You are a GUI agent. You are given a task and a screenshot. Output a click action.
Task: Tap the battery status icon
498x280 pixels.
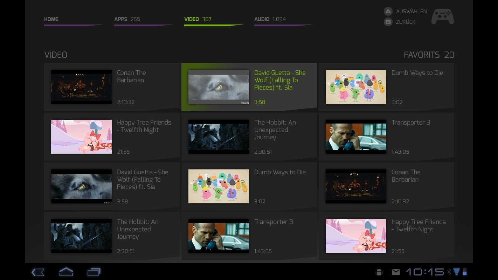tap(465, 272)
